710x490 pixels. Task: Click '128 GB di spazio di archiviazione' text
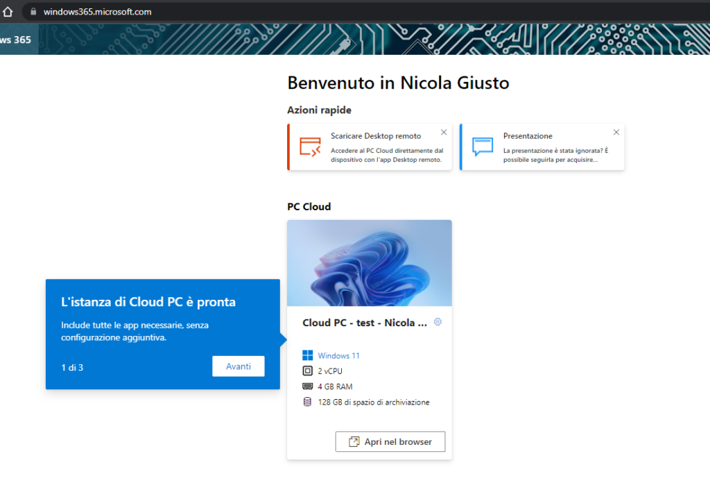[x=374, y=402]
